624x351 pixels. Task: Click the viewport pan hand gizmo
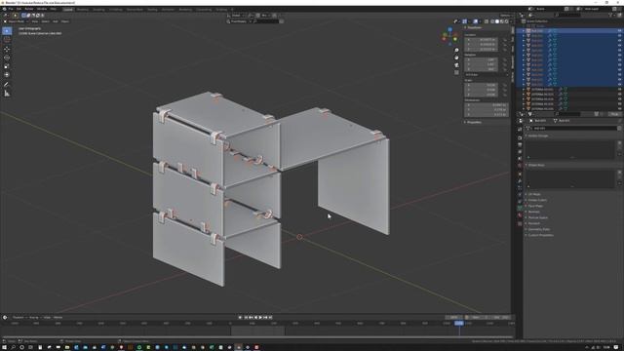456,58
